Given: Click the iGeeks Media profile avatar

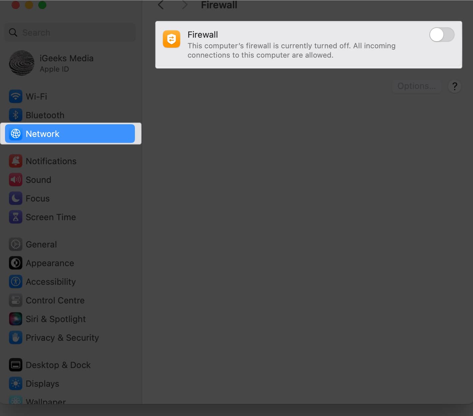Looking at the screenshot, I should coord(22,63).
